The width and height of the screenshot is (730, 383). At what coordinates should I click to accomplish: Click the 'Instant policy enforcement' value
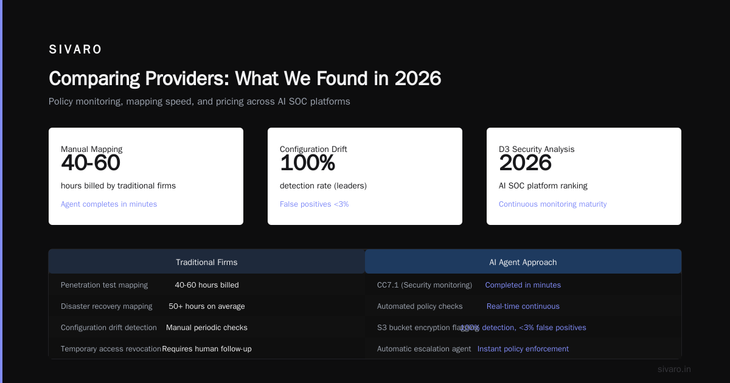pyautogui.click(x=523, y=349)
